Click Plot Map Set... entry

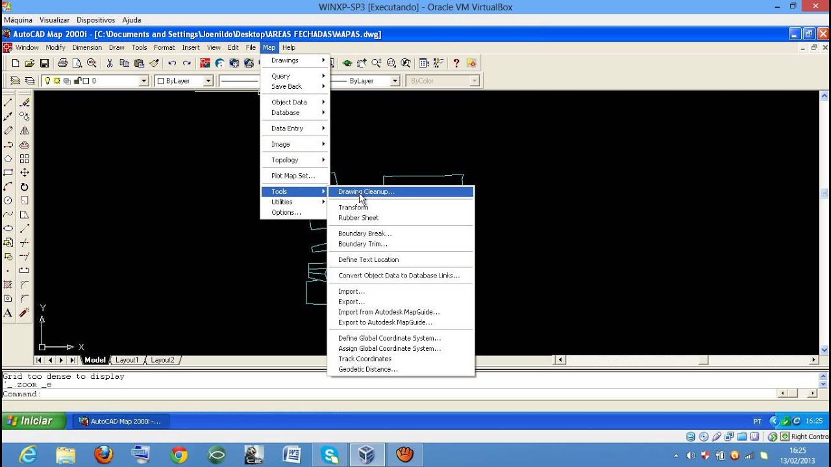tap(295, 176)
